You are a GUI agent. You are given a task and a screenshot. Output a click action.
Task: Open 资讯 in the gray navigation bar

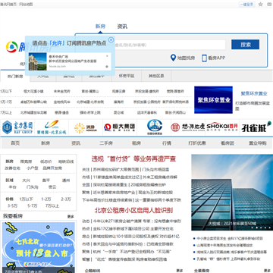click(x=76, y=143)
